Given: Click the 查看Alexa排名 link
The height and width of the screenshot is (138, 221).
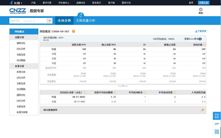Looking at the screenshot, I should point(191,39).
